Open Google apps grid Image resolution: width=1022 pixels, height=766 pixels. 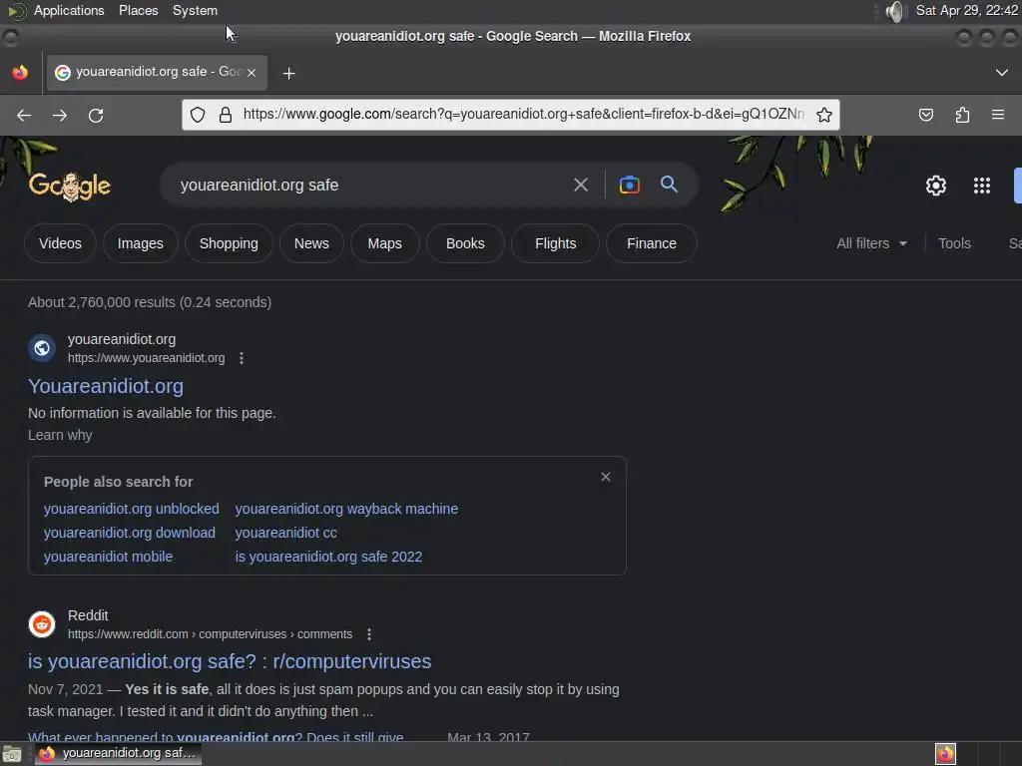(982, 186)
